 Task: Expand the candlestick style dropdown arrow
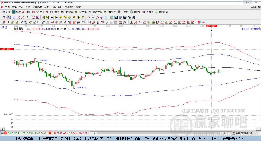[x=30, y=17]
